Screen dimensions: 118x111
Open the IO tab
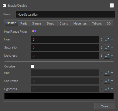[109, 23]
